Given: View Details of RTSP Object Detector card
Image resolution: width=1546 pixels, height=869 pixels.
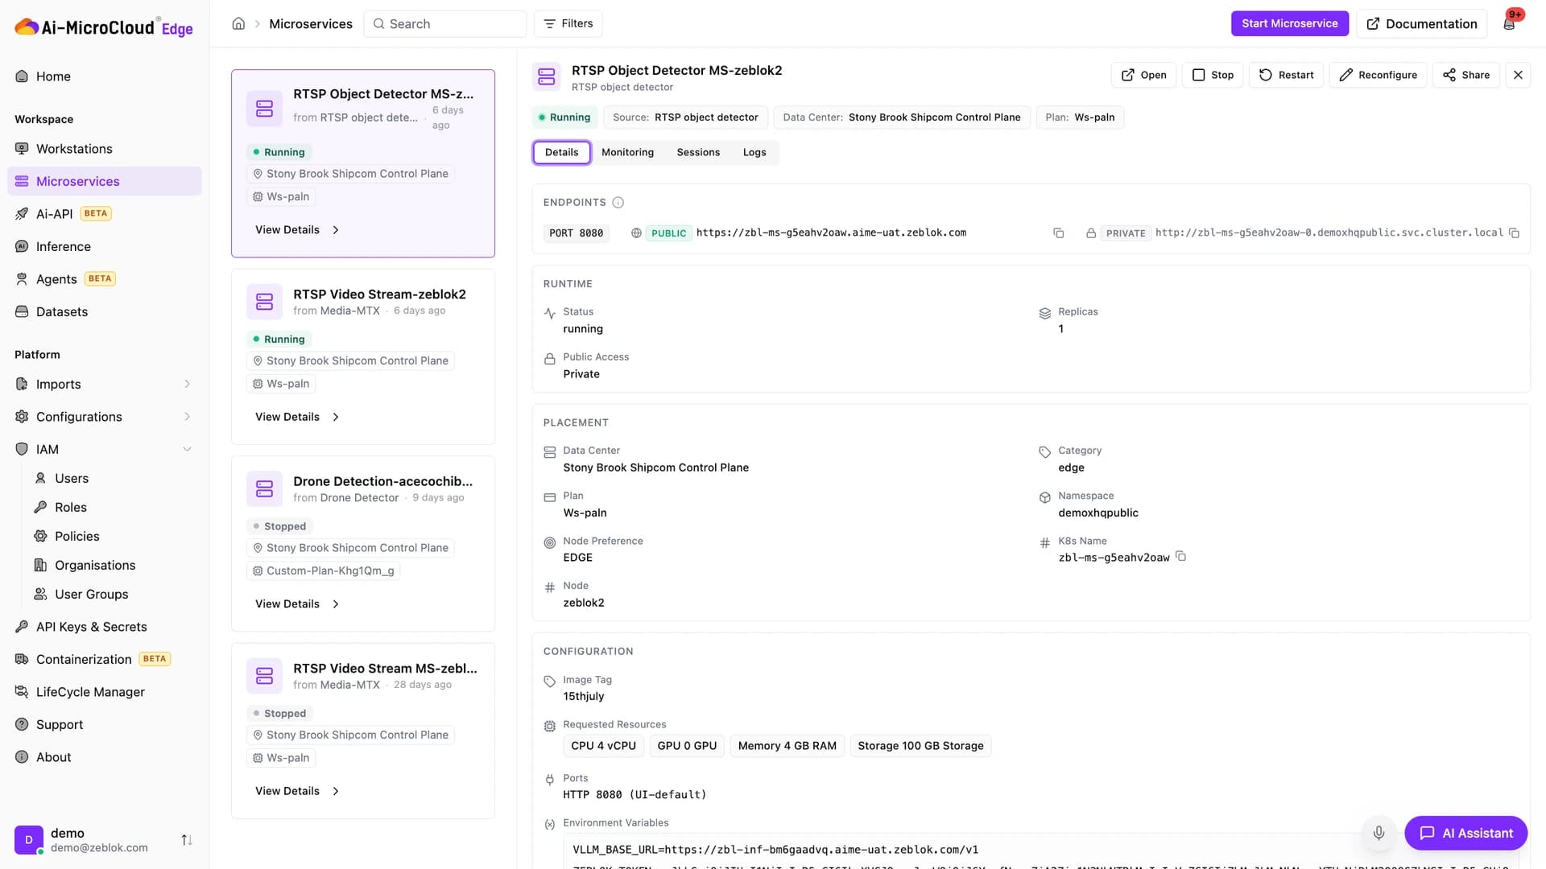Looking at the screenshot, I should tap(297, 230).
